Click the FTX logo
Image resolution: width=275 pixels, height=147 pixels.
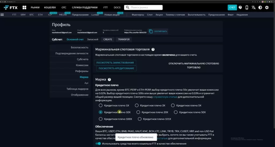[x=11, y=8]
